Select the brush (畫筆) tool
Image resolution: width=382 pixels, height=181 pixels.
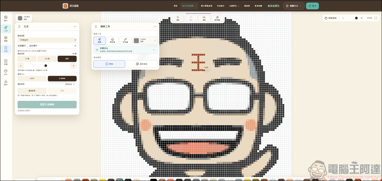pos(100,40)
